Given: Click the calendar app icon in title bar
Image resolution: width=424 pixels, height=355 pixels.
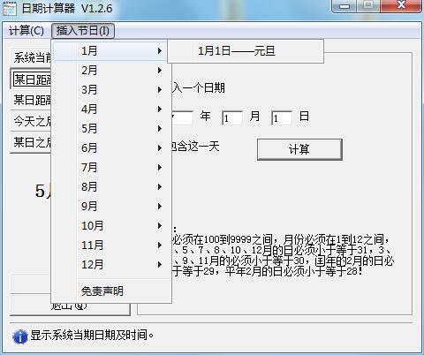Looking at the screenshot, I should coord(10,8).
